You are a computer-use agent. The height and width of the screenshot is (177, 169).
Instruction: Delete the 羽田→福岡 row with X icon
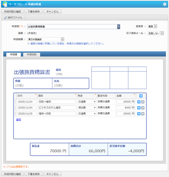143,102
